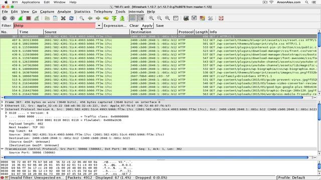Expand the Frame 387 tree node

pyautogui.click(x=2, y=102)
